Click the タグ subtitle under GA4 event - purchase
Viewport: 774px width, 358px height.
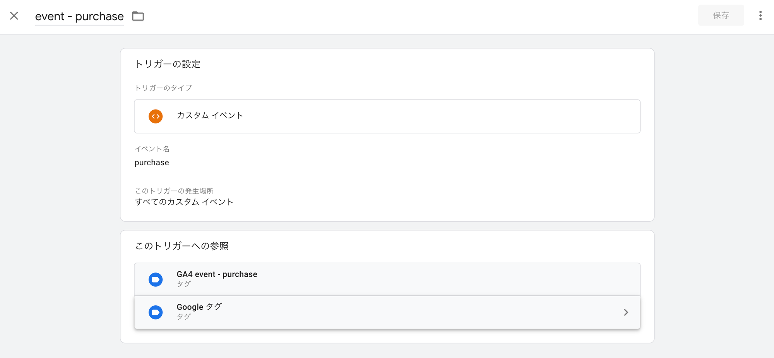point(184,284)
